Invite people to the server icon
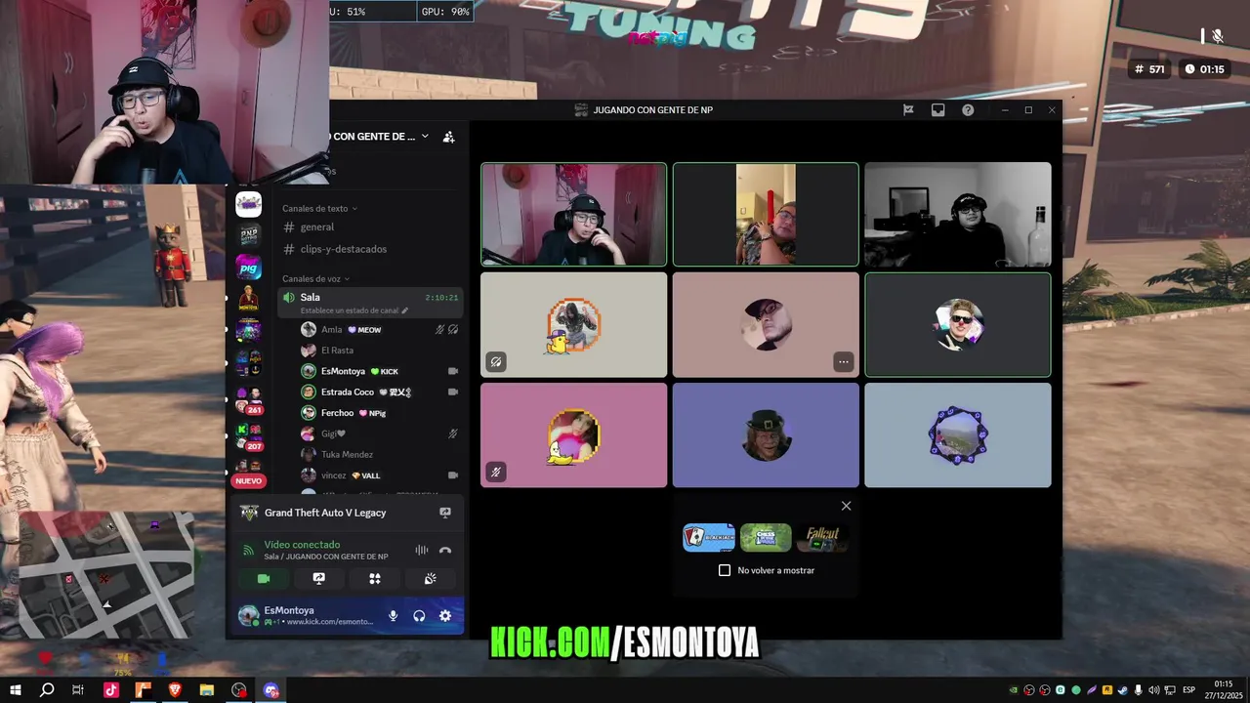Viewport: 1250px width, 703px height. (x=448, y=137)
